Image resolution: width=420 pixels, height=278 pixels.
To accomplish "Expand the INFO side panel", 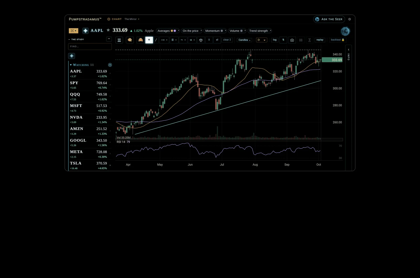I will coord(349,54).
